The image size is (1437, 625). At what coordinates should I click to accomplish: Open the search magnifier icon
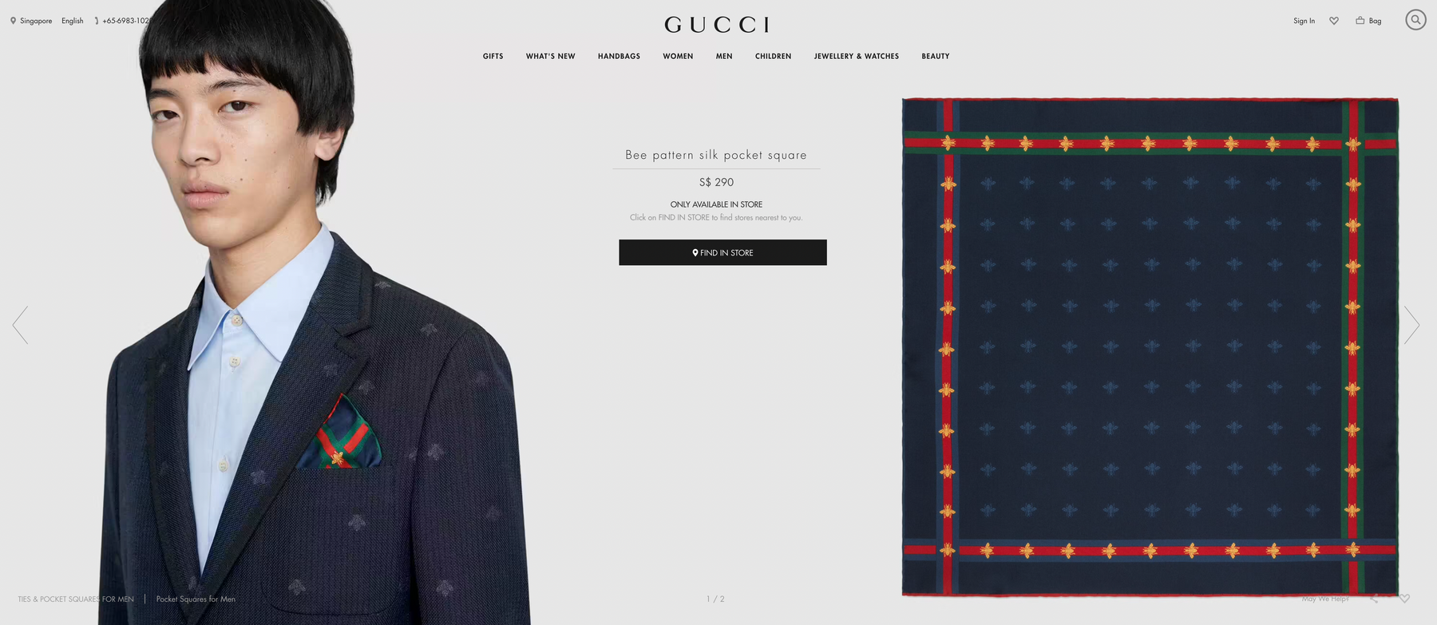[1415, 20]
